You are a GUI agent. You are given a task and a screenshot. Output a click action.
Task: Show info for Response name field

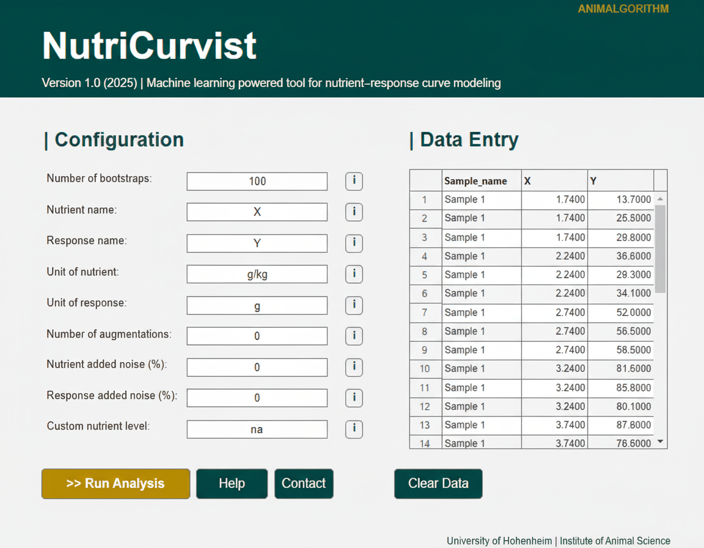click(x=354, y=243)
